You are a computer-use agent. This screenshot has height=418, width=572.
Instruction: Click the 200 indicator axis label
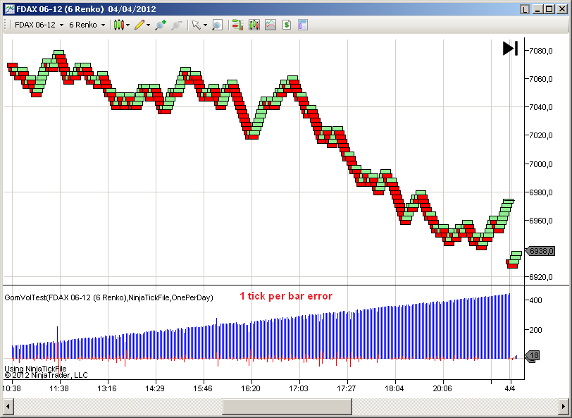(x=535, y=330)
